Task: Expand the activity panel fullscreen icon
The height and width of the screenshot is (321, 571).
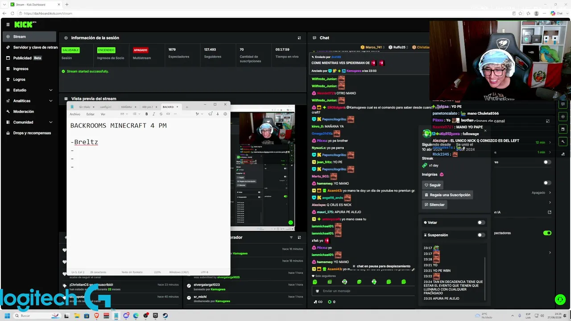Action: click(x=299, y=237)
